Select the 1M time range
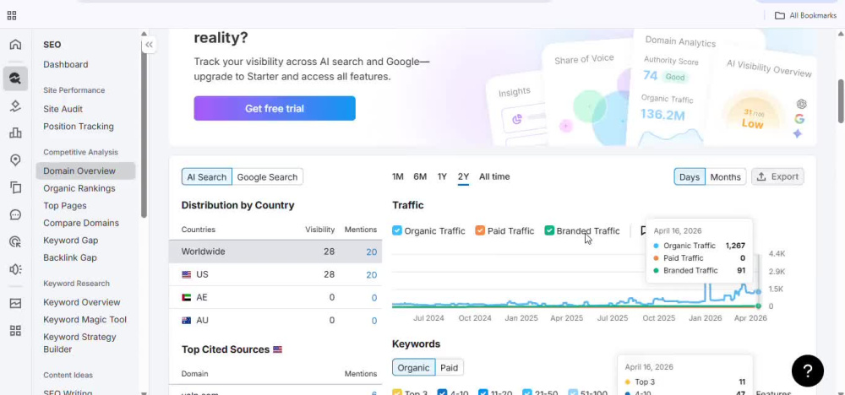The width and height of the screenshot is (845, 395). tap(398, 176)
